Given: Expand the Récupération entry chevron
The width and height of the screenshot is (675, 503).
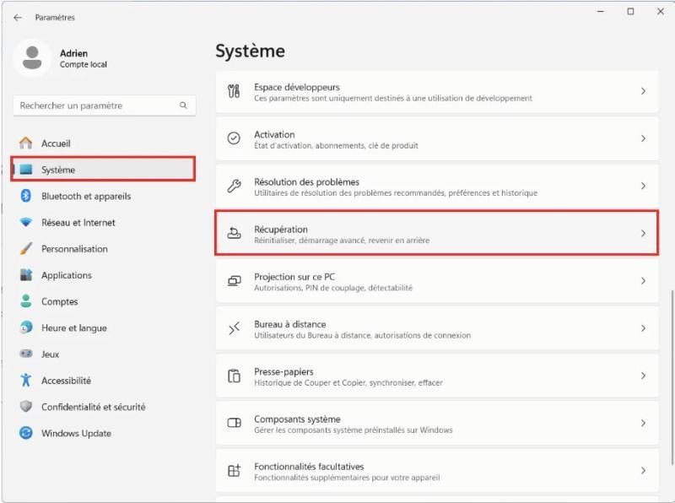Looking at the screenshot, I should (643, 234).
